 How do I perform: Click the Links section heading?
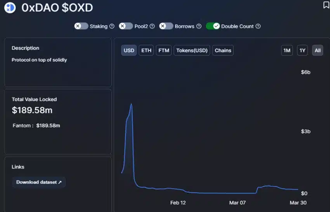pos(18,167)
